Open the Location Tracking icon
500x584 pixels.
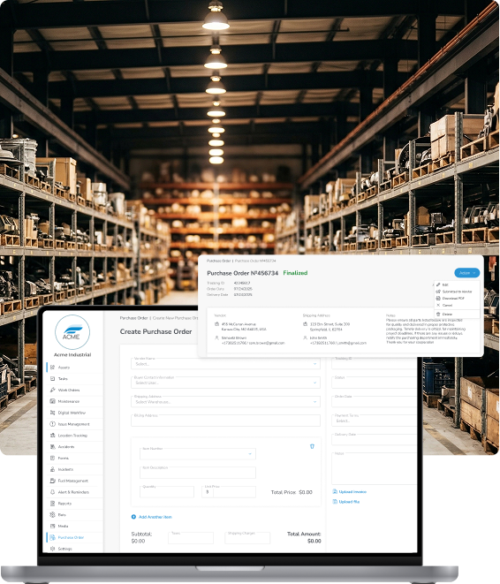[x=52, y=435]
